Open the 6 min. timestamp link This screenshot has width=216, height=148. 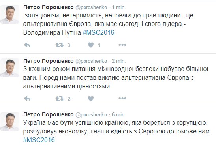(119, 114)
